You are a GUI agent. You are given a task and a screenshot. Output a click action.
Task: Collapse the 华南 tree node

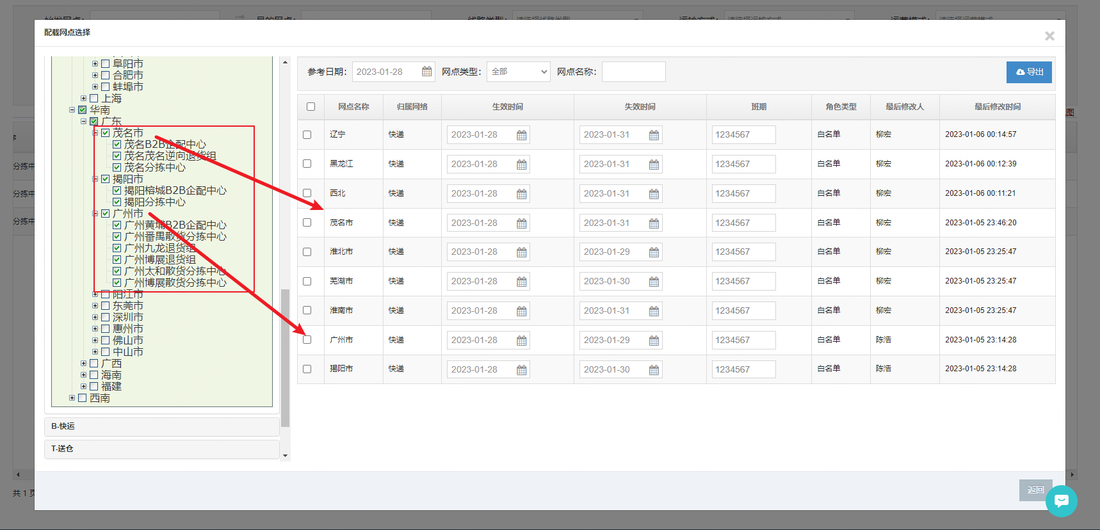72,109
